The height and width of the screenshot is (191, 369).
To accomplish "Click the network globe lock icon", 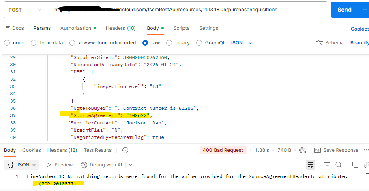I will (x=302, y=150).
